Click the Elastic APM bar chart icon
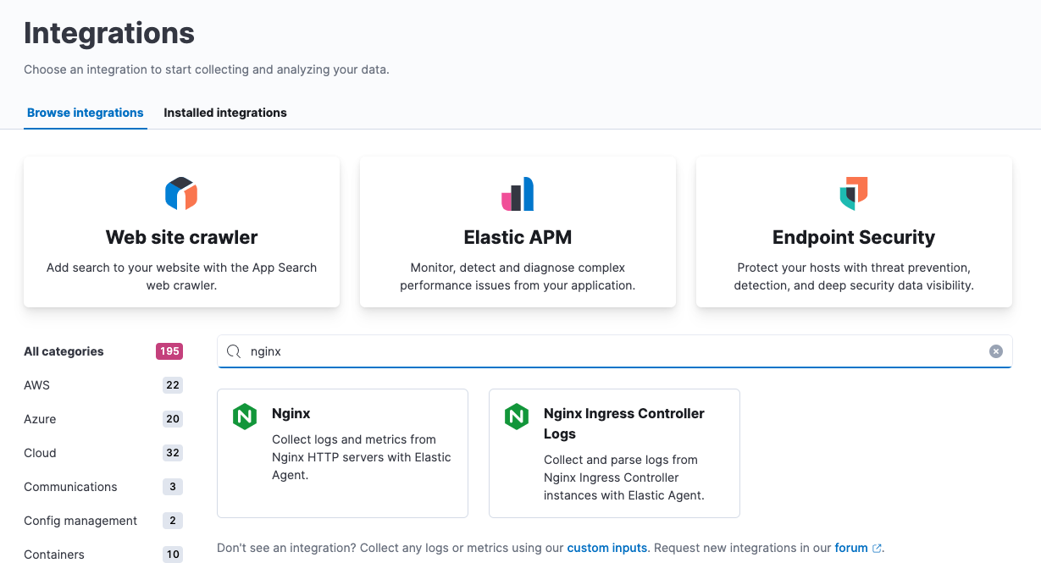This screenshot has width=1041, height=563. click(x=518, y=194)
